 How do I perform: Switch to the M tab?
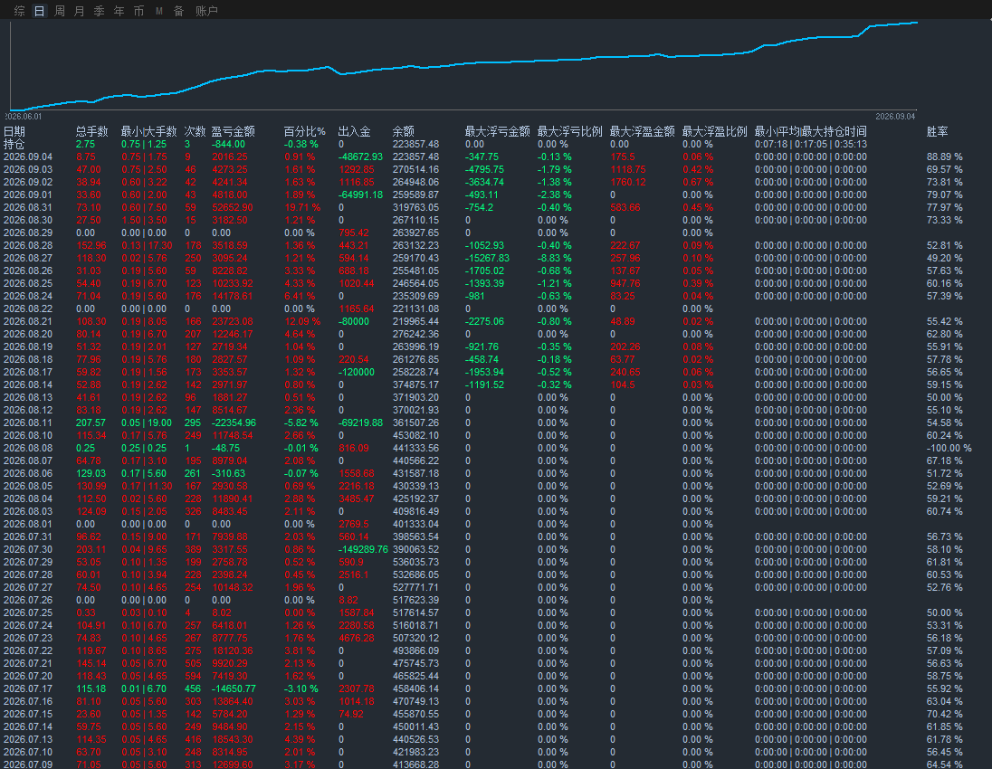coord(158,11)
